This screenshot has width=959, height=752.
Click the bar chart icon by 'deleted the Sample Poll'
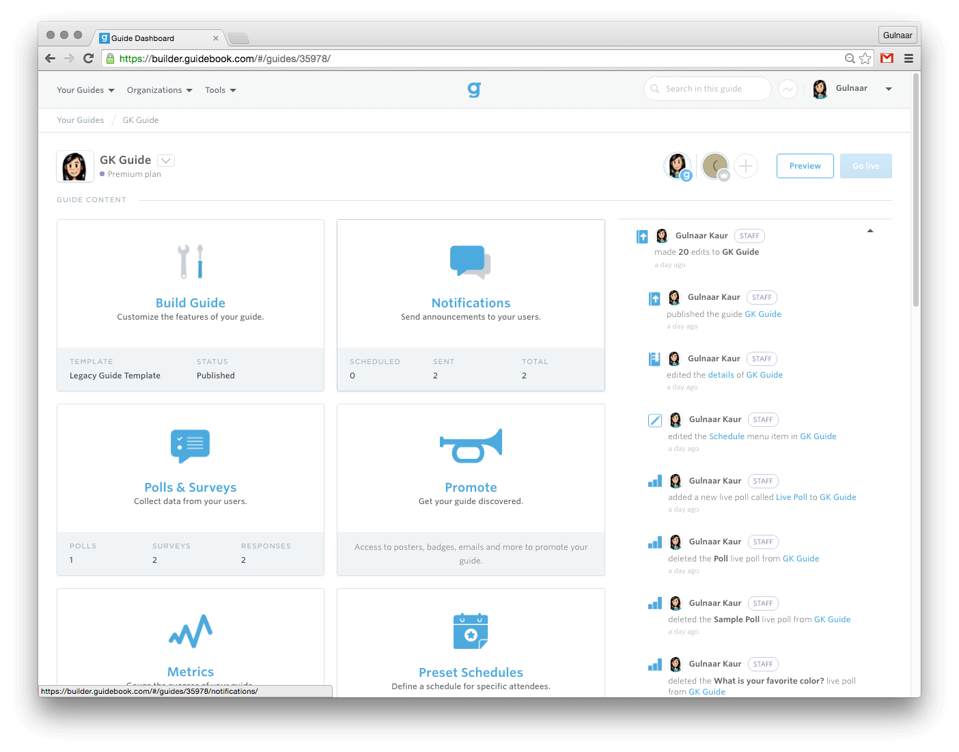[x=655, y=603]
